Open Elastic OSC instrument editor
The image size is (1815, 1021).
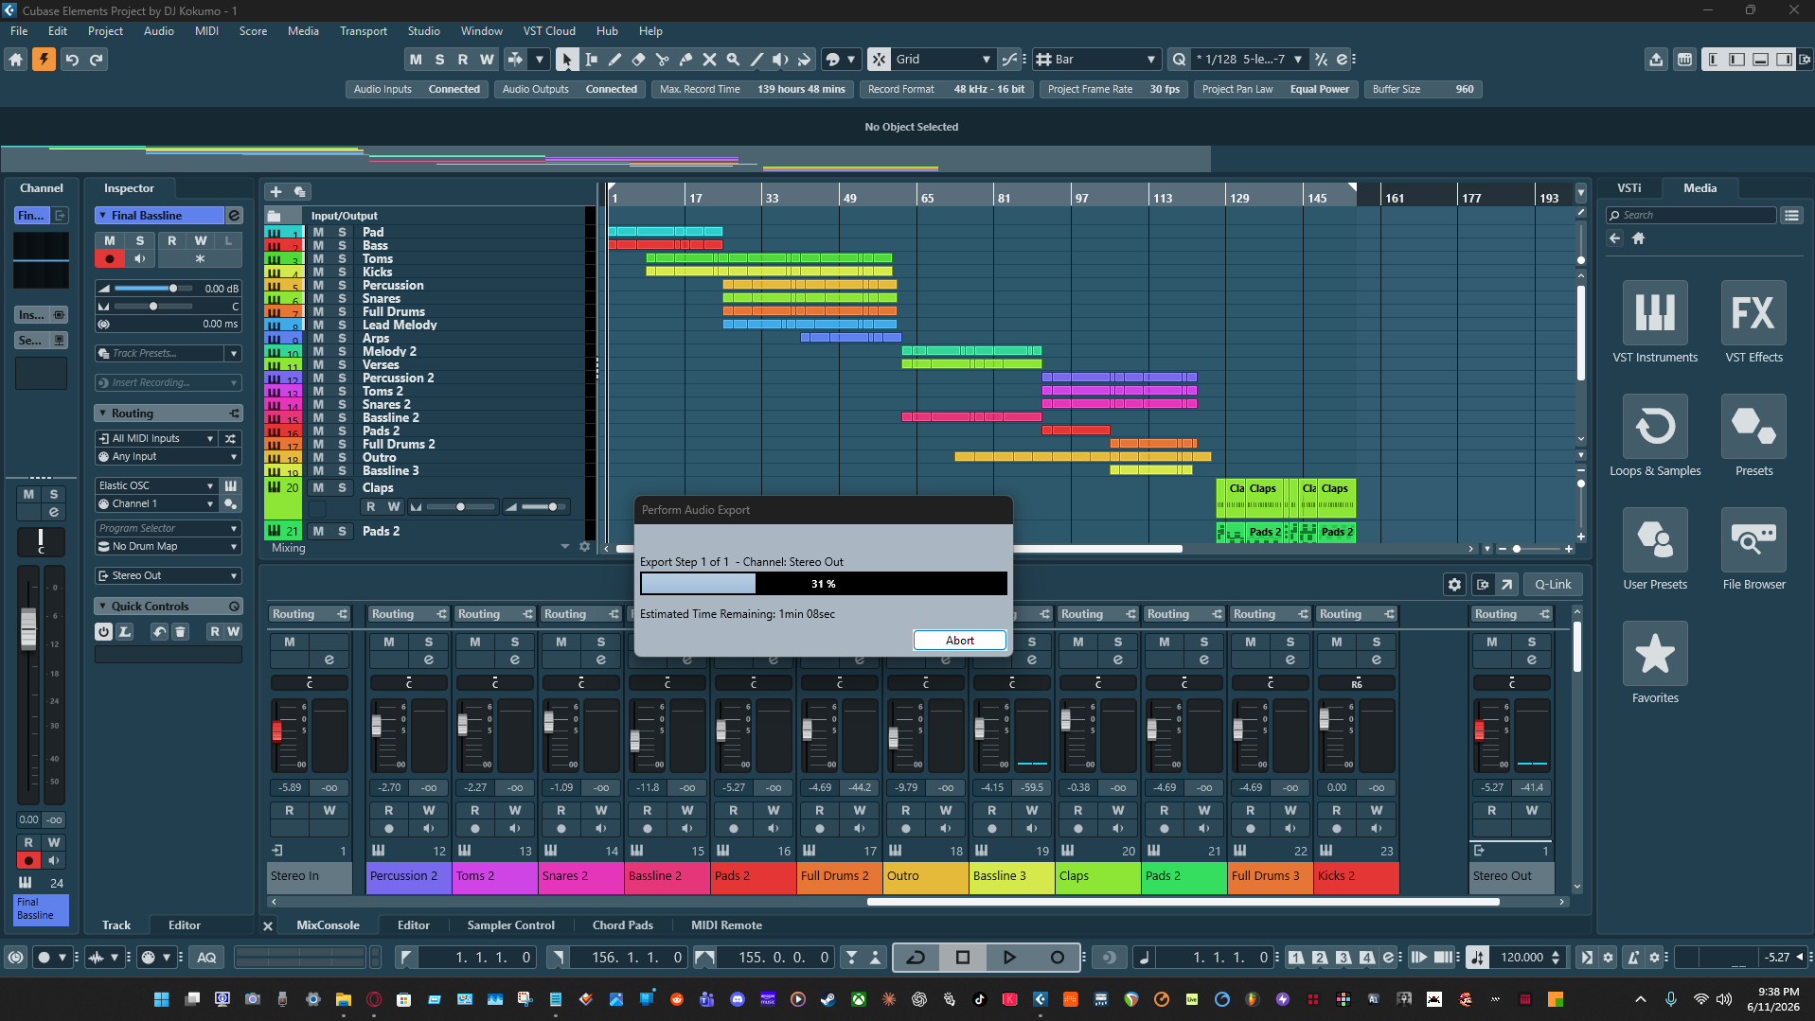(x=230, y=485)
